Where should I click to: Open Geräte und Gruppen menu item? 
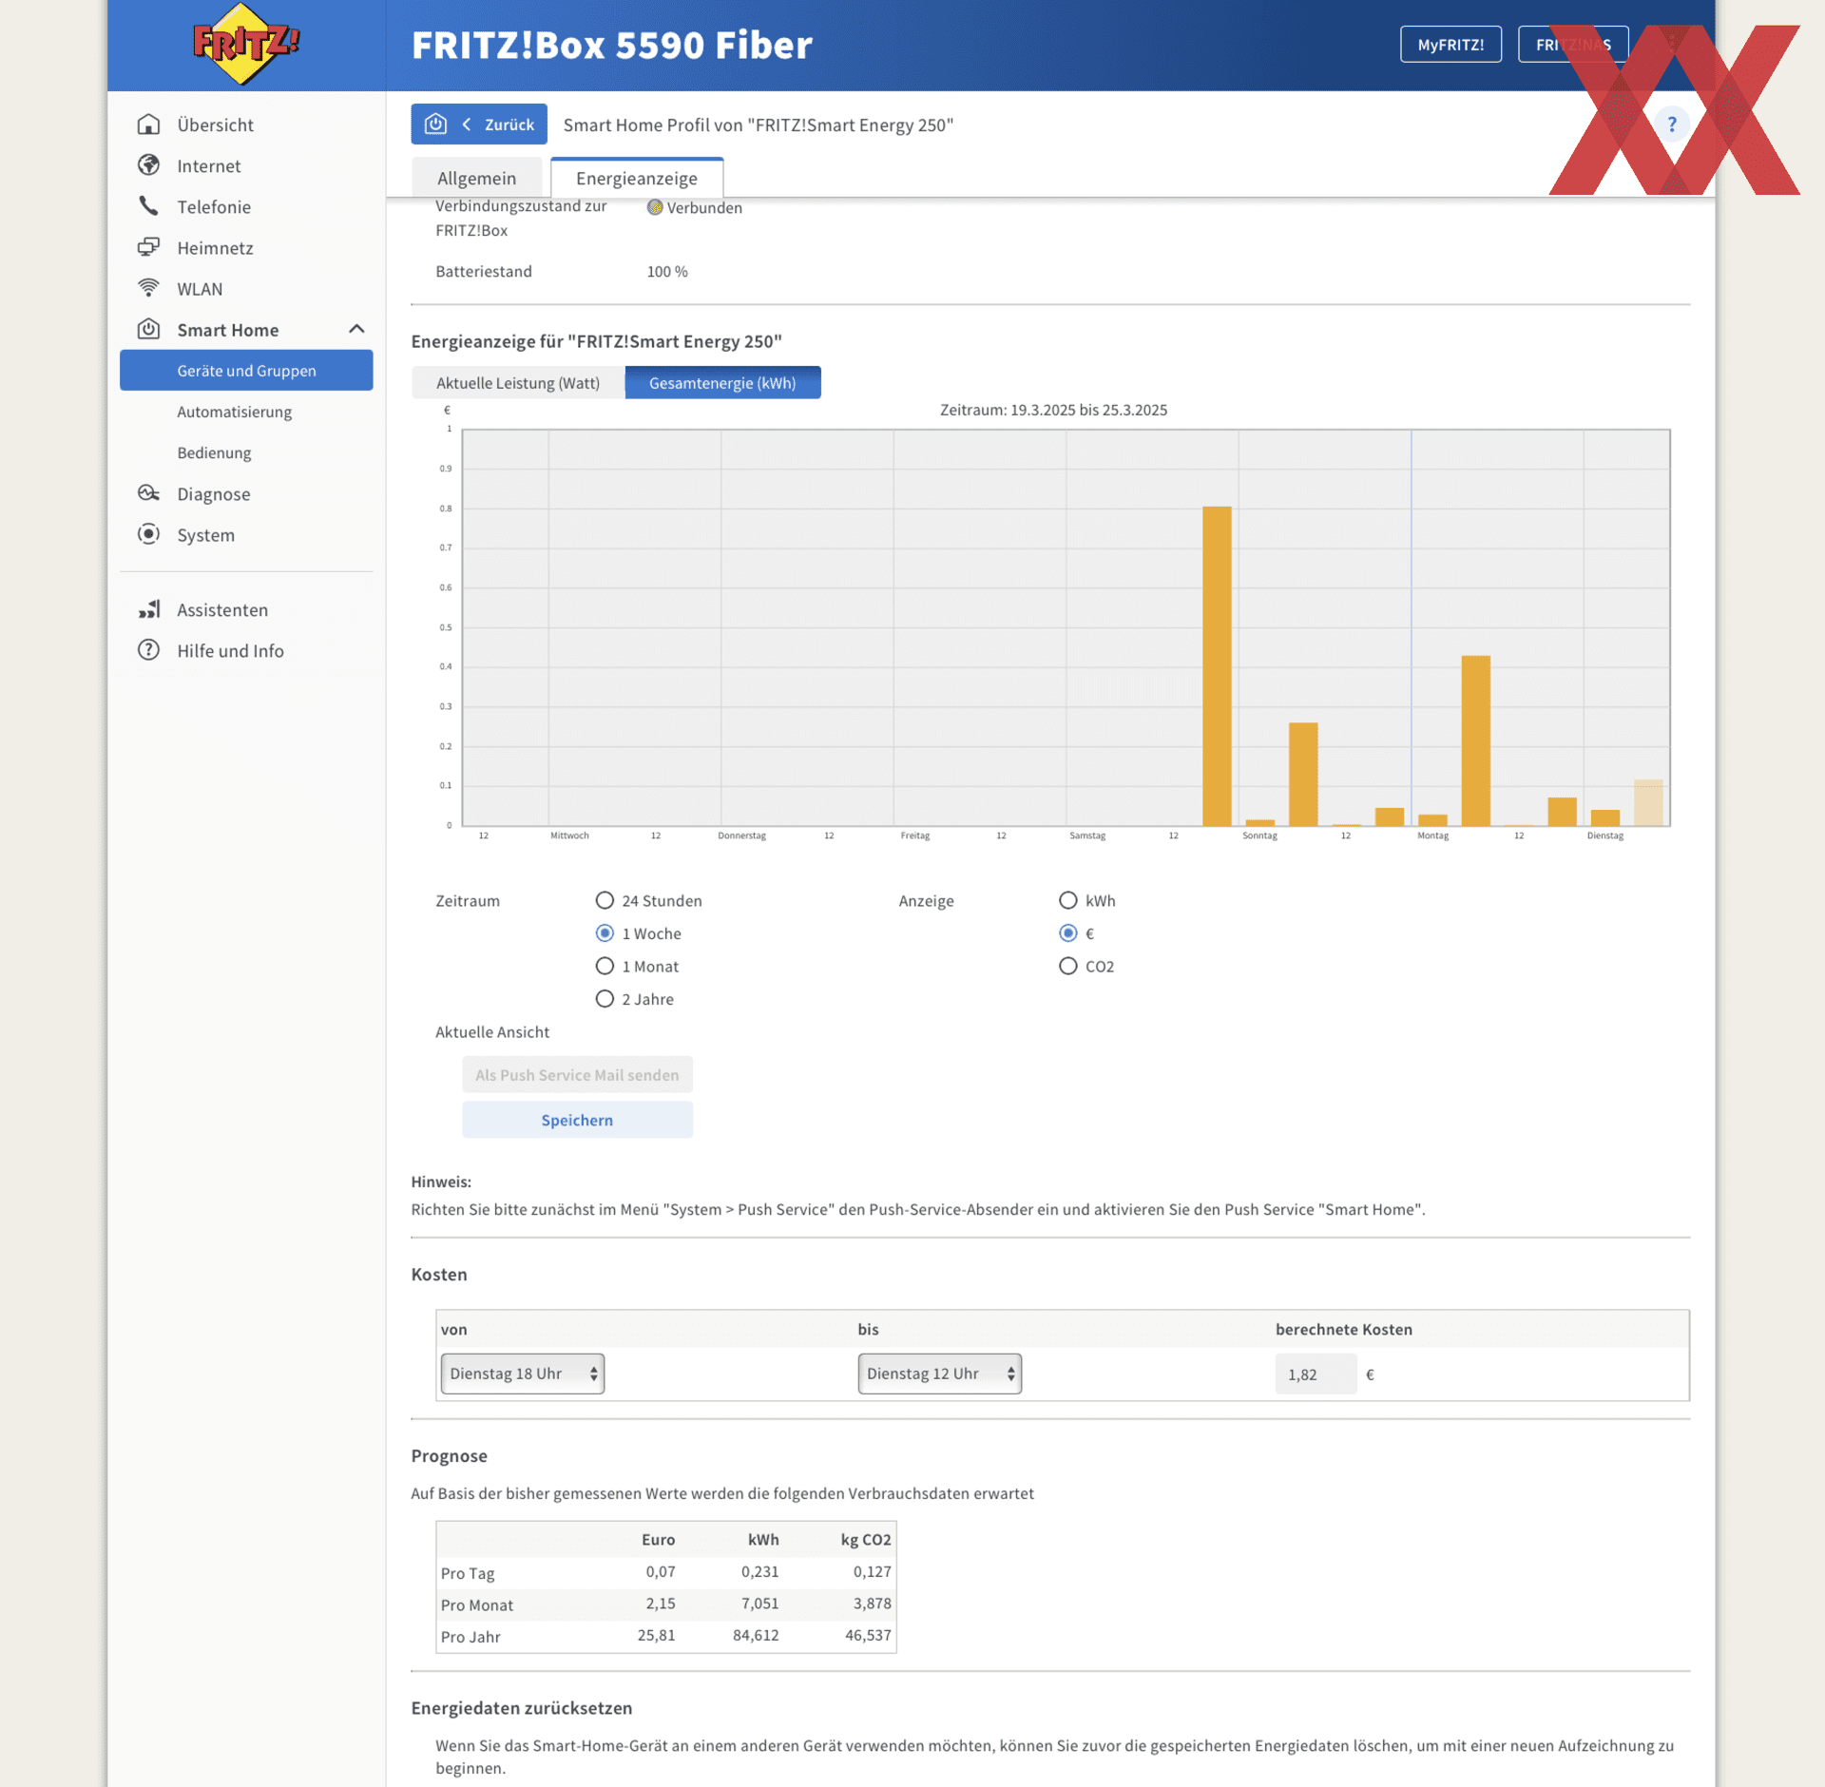click(x=246, y=370)
